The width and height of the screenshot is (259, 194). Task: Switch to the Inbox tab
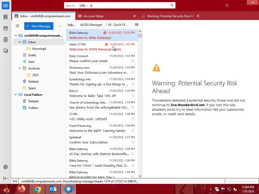(x=44, y=16)
